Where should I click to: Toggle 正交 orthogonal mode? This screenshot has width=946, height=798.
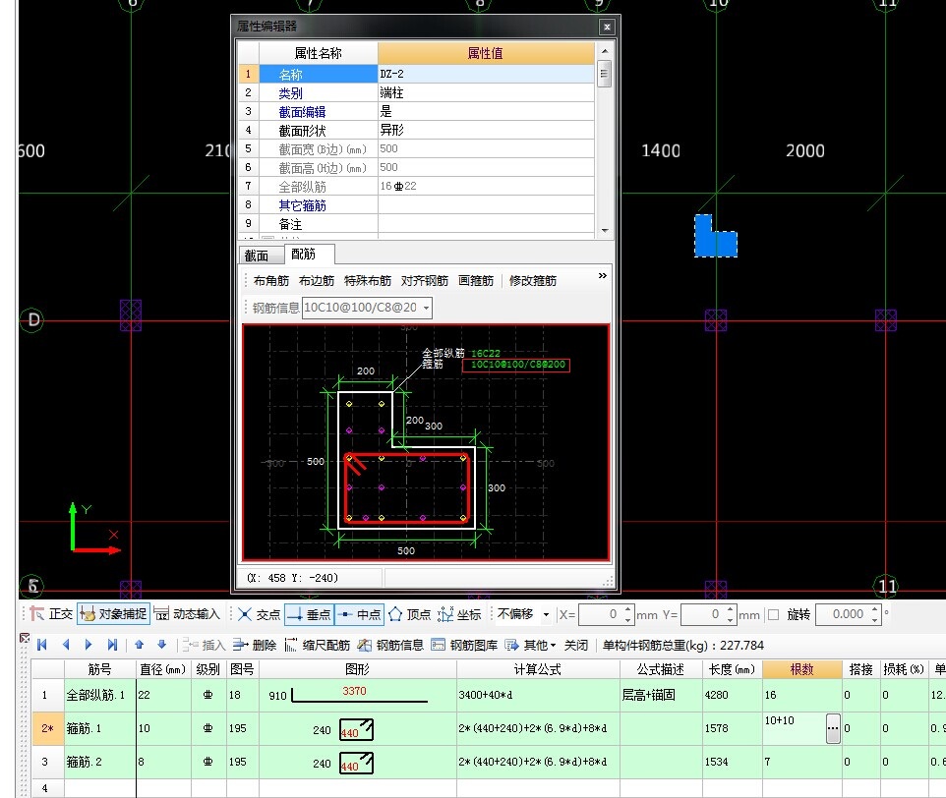tap(51, 614)
